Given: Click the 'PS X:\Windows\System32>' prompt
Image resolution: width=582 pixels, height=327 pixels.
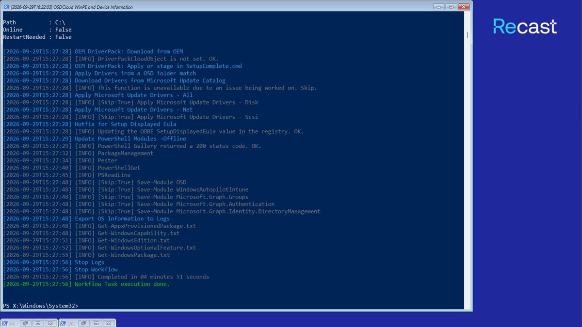Looking at the screenshot, I should click(x=40, y=306).
